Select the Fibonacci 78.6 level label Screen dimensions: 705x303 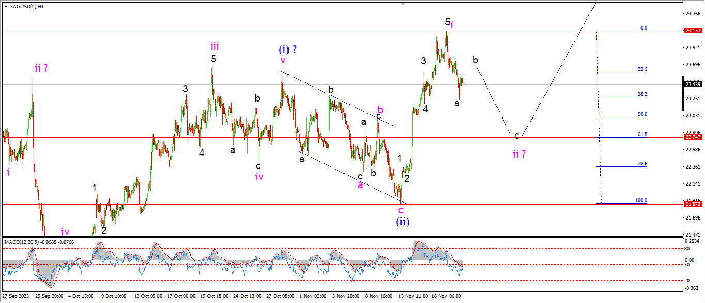642,164
